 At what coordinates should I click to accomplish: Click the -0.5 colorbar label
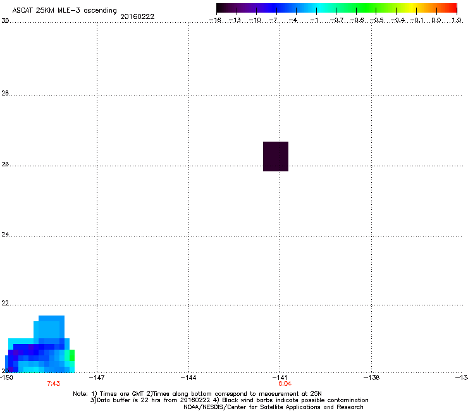(x=377, y=20)
